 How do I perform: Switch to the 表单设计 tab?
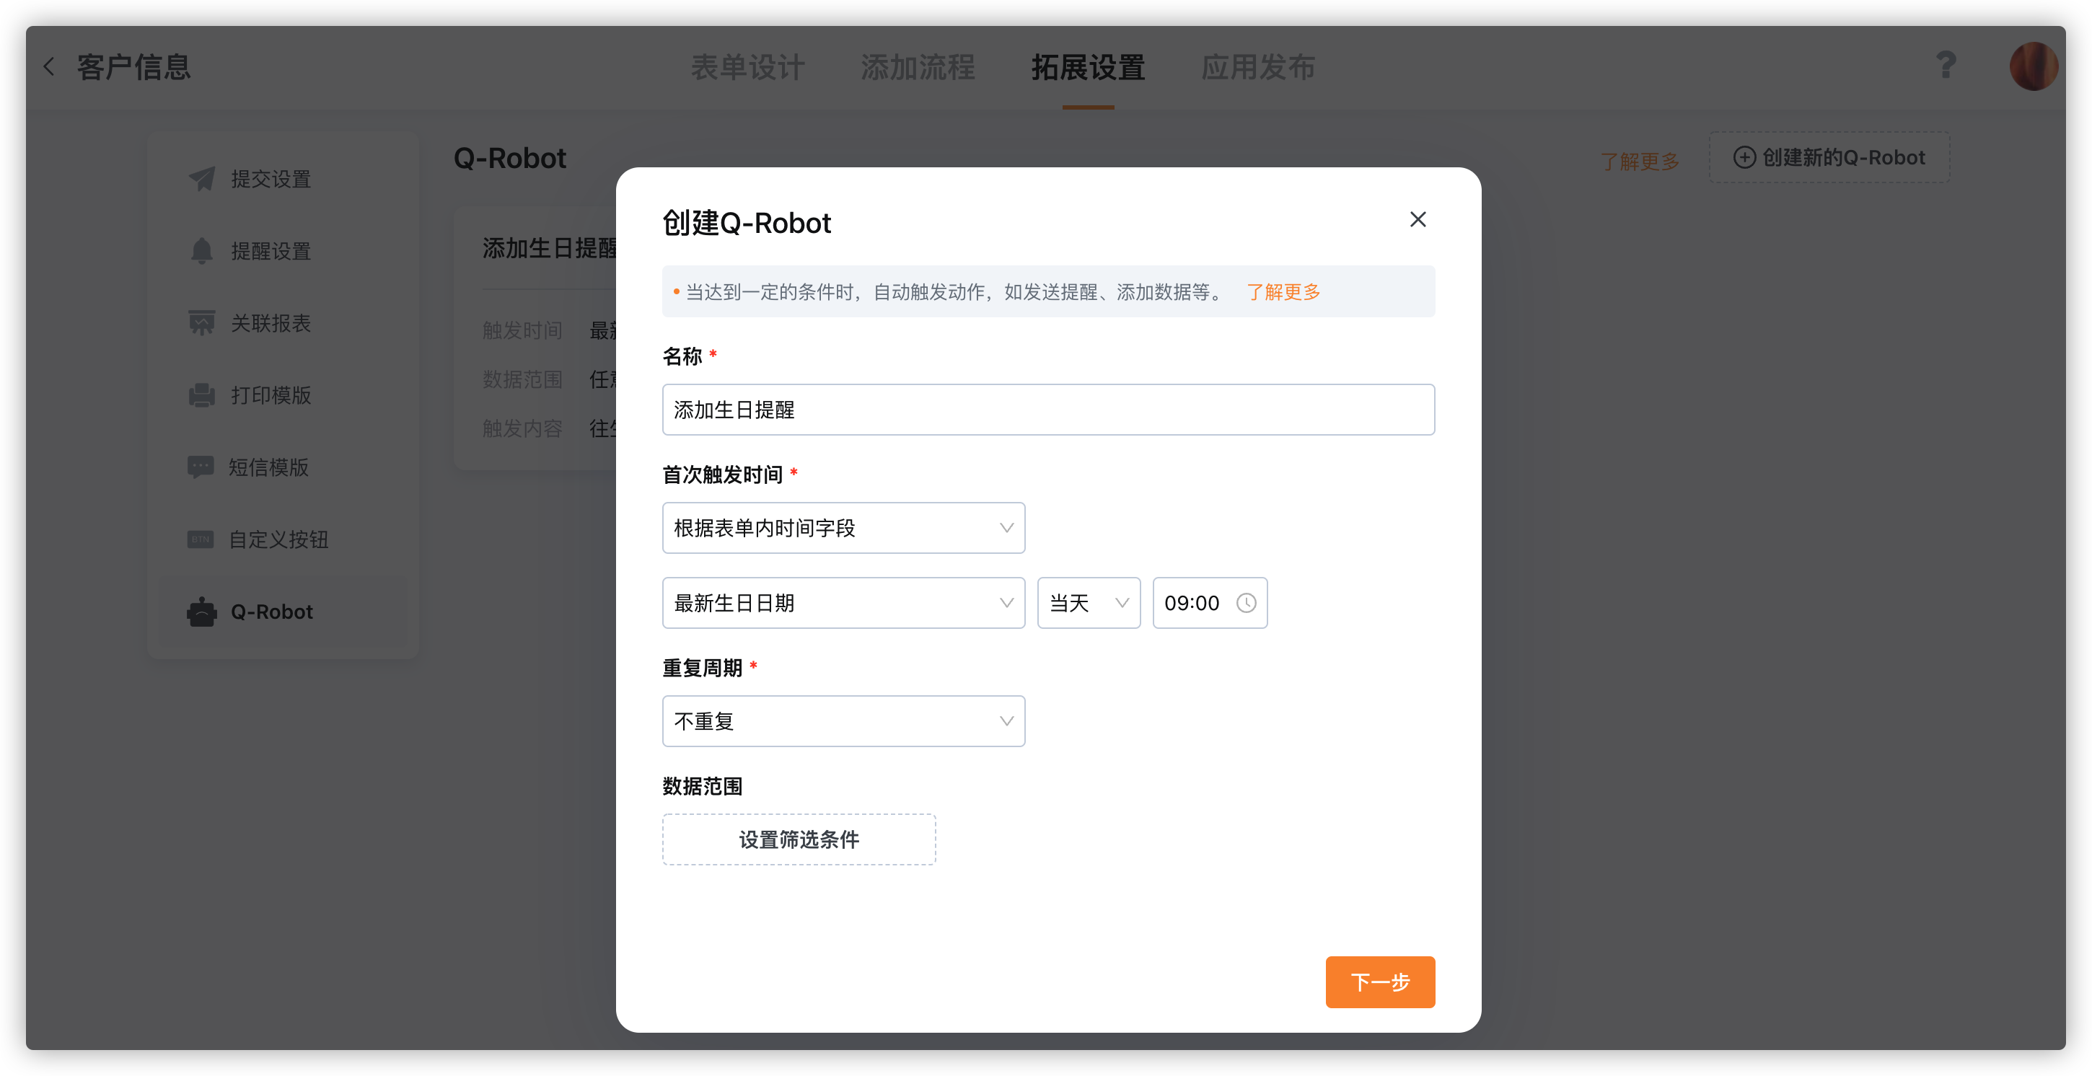tap(747, 66)
